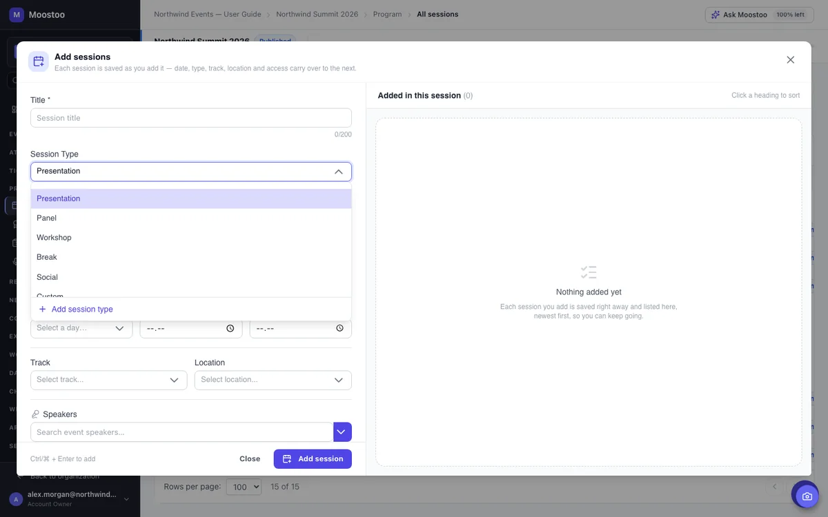
Task: Expand the alex.morgan account menu chevron
Action: click(x=126, y=499)
